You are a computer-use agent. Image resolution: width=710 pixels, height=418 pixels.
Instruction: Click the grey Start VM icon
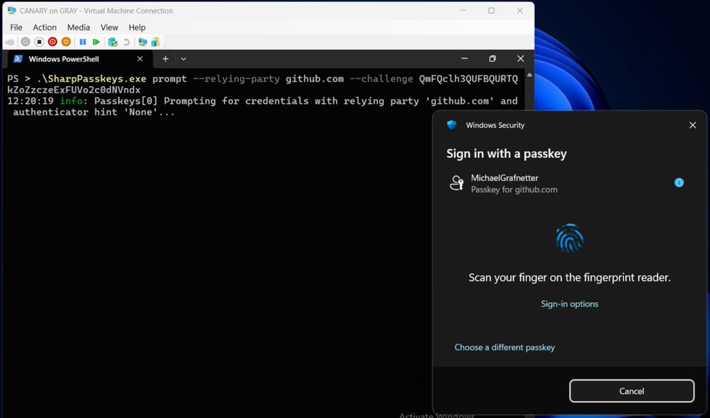coord(25,42)
